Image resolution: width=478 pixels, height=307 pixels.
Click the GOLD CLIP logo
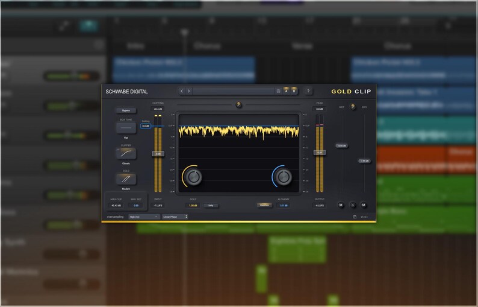coord(351,91)
